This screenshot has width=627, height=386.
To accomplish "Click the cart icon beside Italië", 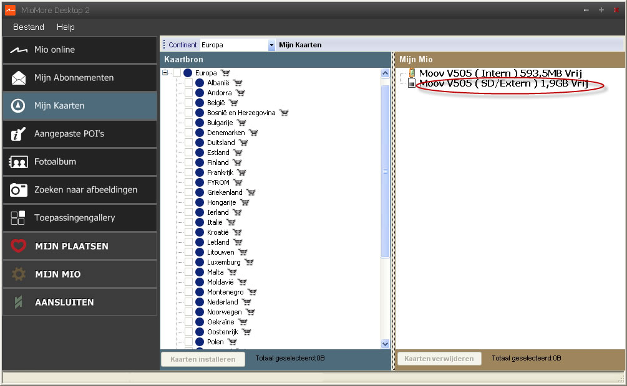I will pyautogui.click(x=231, y=222).
